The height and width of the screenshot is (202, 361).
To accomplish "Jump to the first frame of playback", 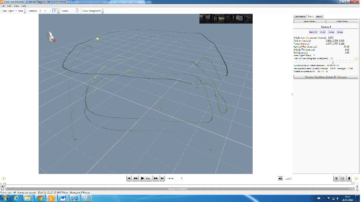I will pos(129,178).
